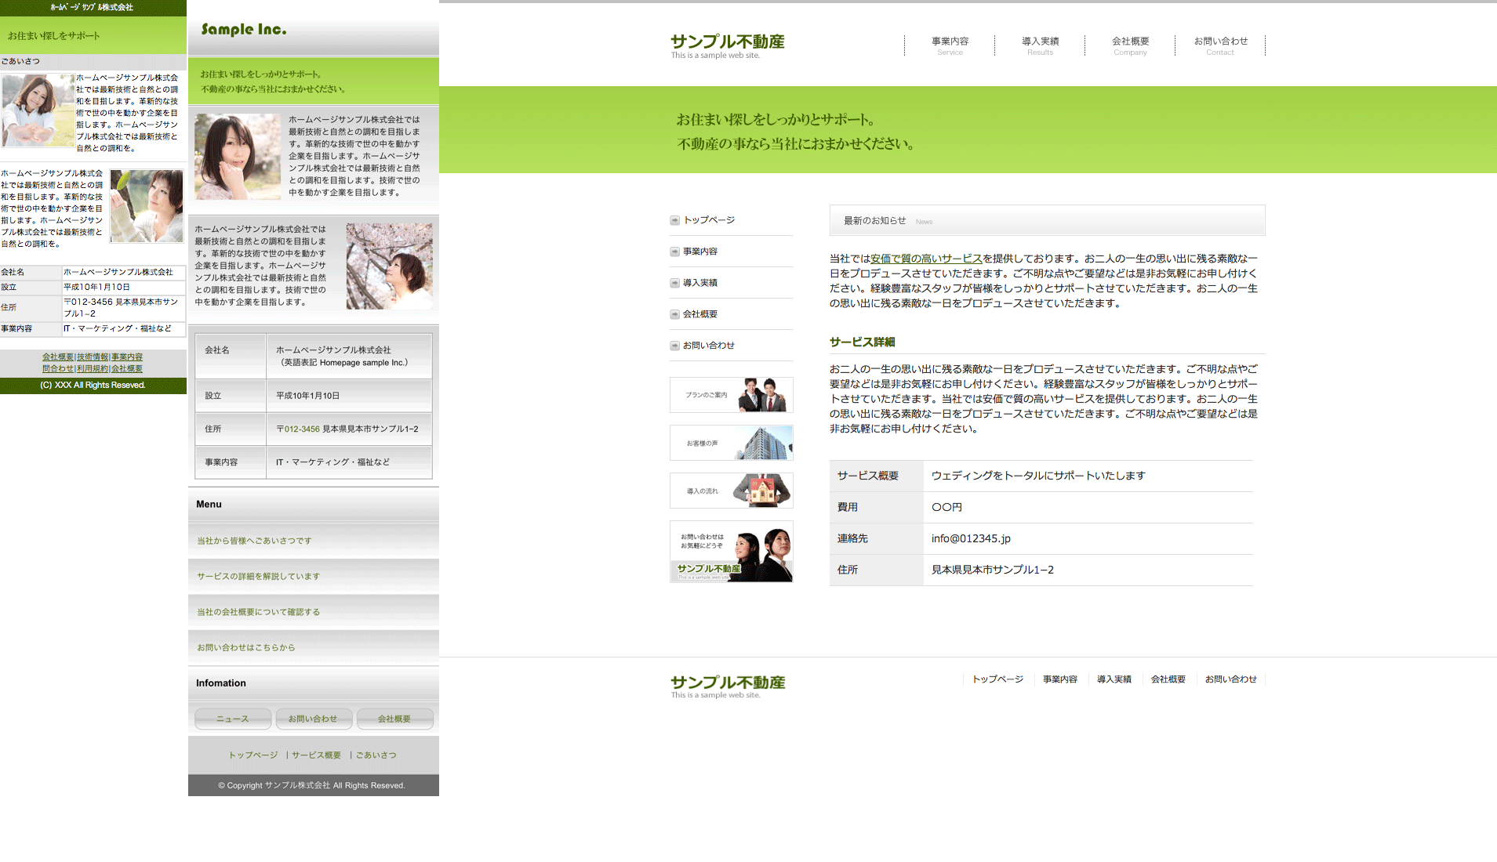
Task: Select お問い合わせ Contact in the header navigation
Action: point(1220,45)
